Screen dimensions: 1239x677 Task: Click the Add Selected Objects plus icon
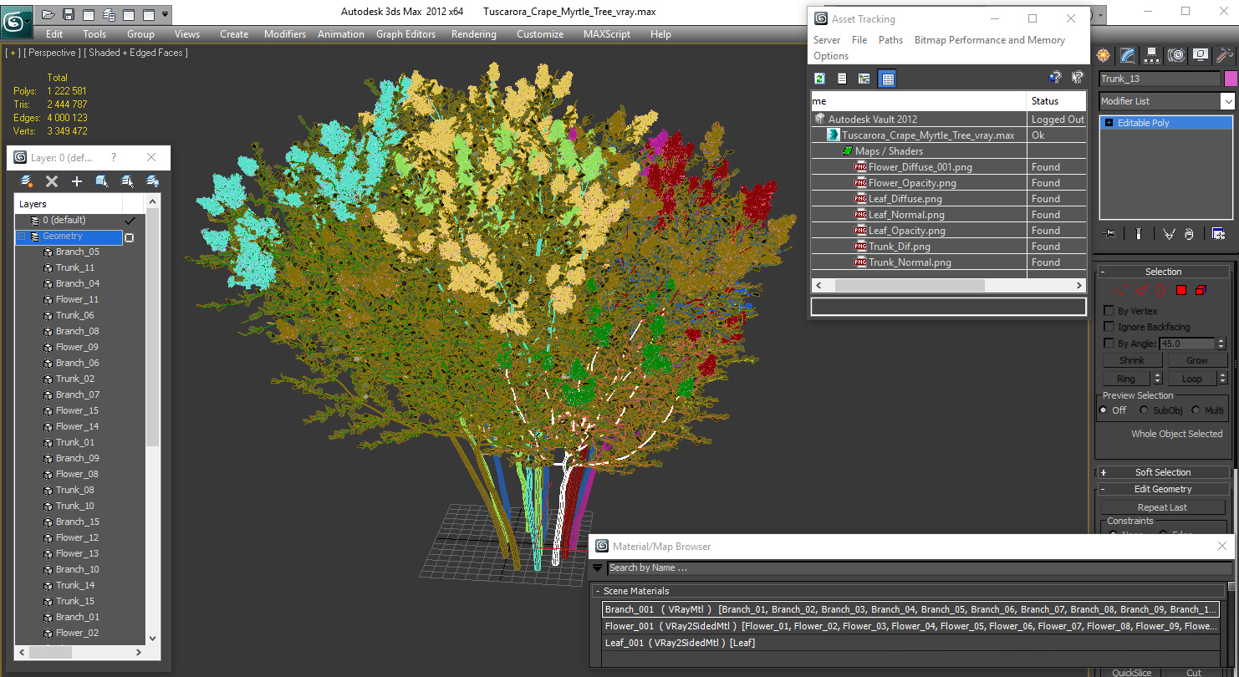[x=77, y=181]
